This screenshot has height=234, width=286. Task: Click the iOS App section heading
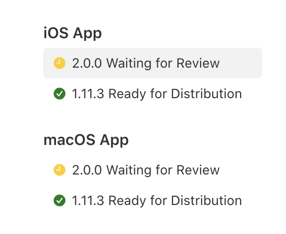tap(73, 34)
